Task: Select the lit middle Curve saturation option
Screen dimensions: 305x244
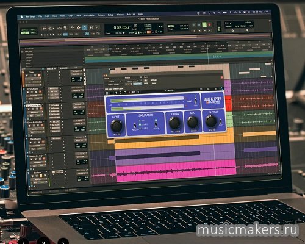Action: coord(140,124)
